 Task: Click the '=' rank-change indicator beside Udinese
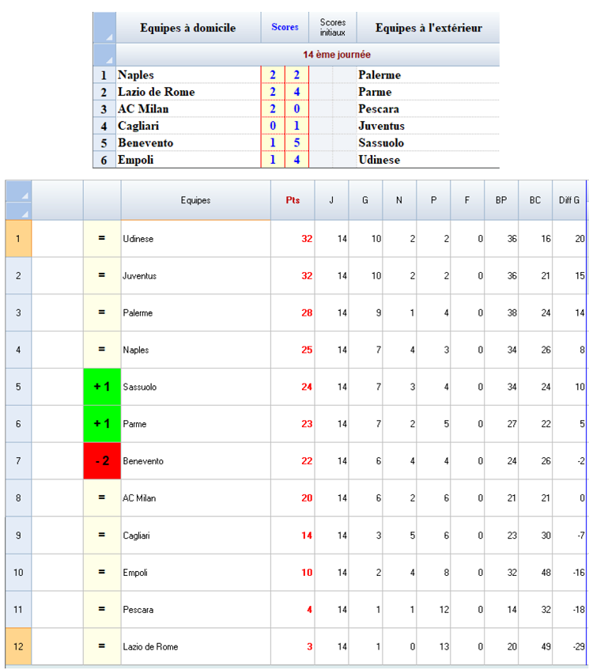(102, 239)
